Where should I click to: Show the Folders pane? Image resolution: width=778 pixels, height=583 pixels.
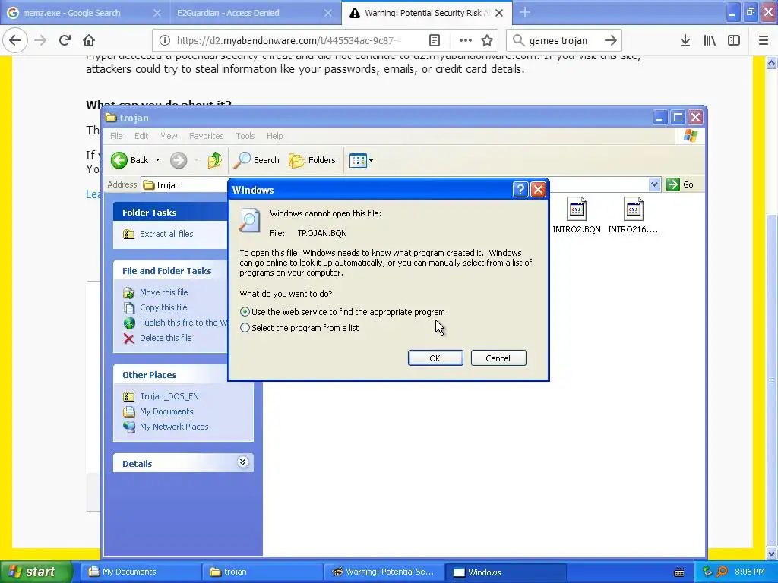[312, 160]
